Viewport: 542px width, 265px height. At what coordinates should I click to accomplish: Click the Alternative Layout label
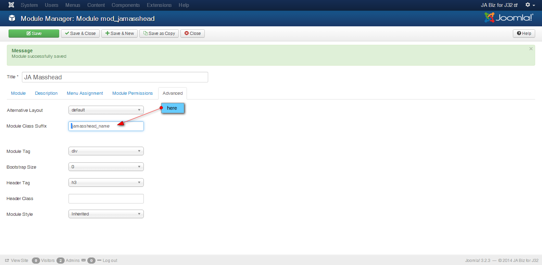coord(25,110)
